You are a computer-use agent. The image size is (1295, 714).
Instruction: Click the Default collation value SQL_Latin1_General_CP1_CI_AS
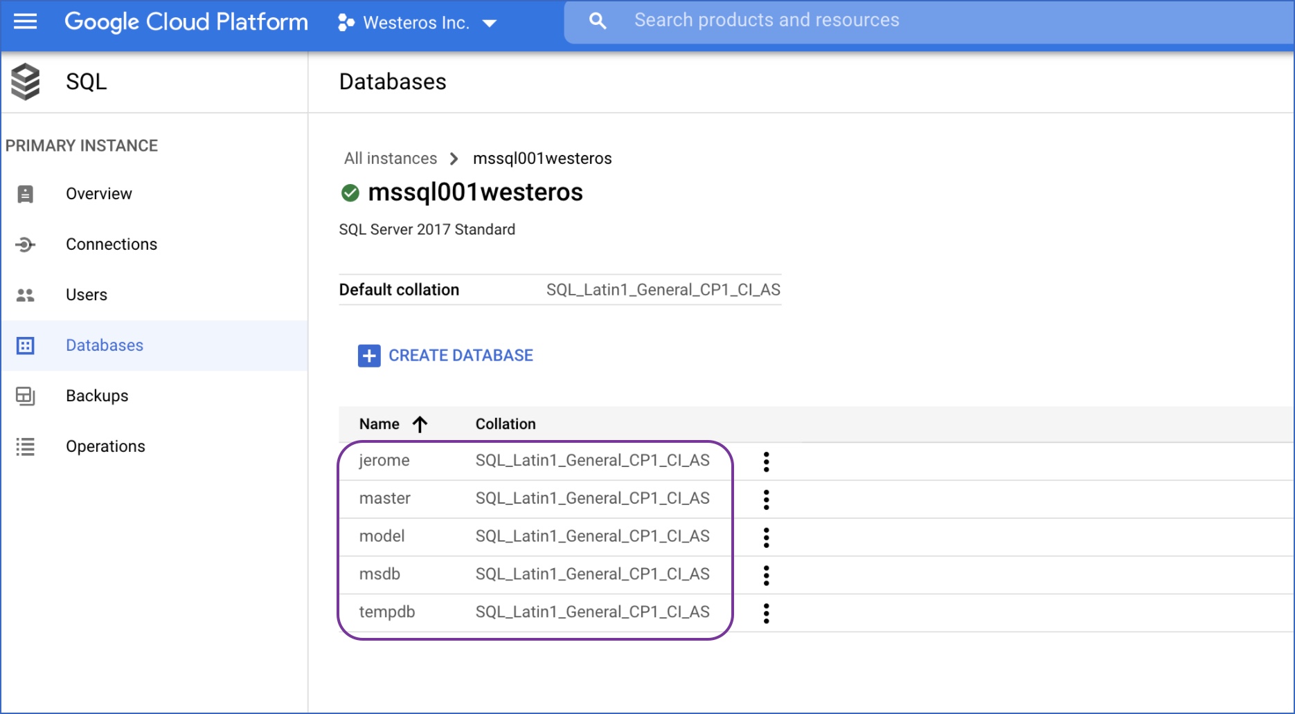(663, 290)
